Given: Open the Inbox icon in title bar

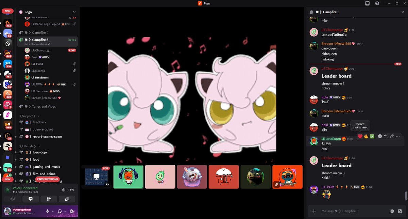Looking at the screenshot, I should click(x=368, y=3).
